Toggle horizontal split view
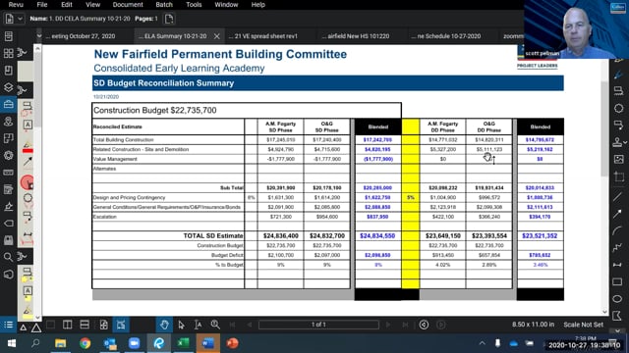Image resolution: width=629 pixels, height=353 pixels. (x=85, y=325)
